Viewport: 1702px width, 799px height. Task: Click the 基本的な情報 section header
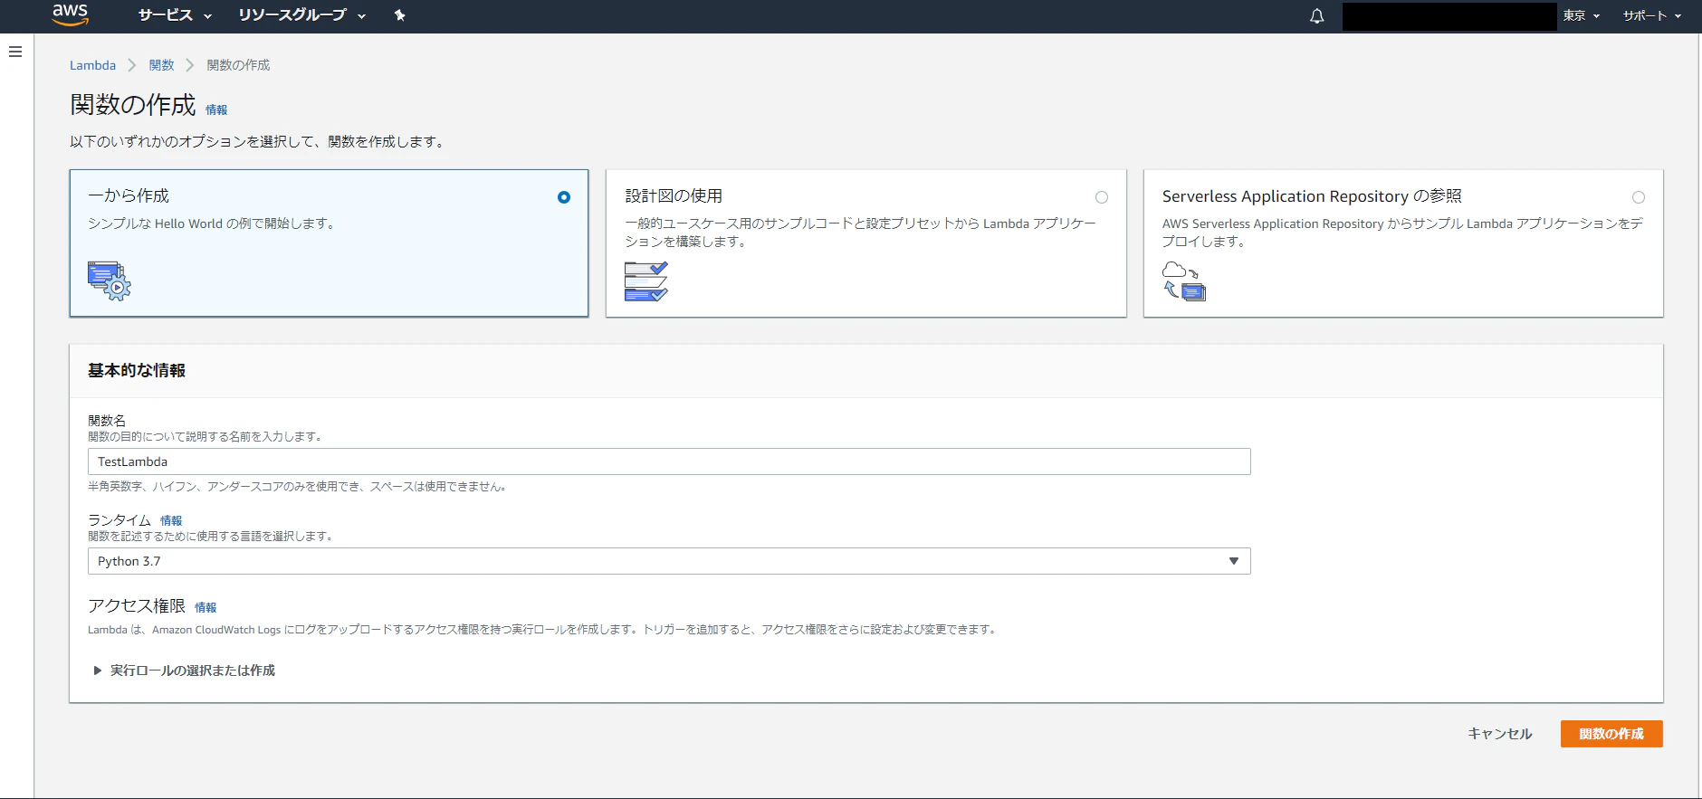point(137,370)
